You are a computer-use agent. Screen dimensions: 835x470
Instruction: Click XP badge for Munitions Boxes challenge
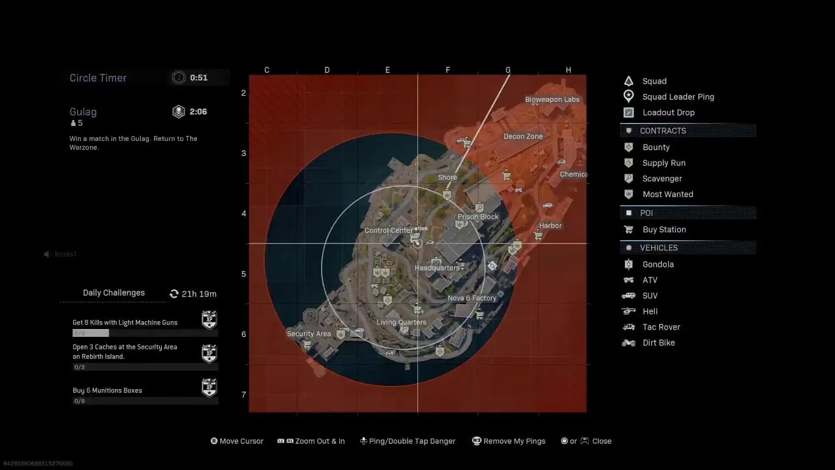click(209, 388)
